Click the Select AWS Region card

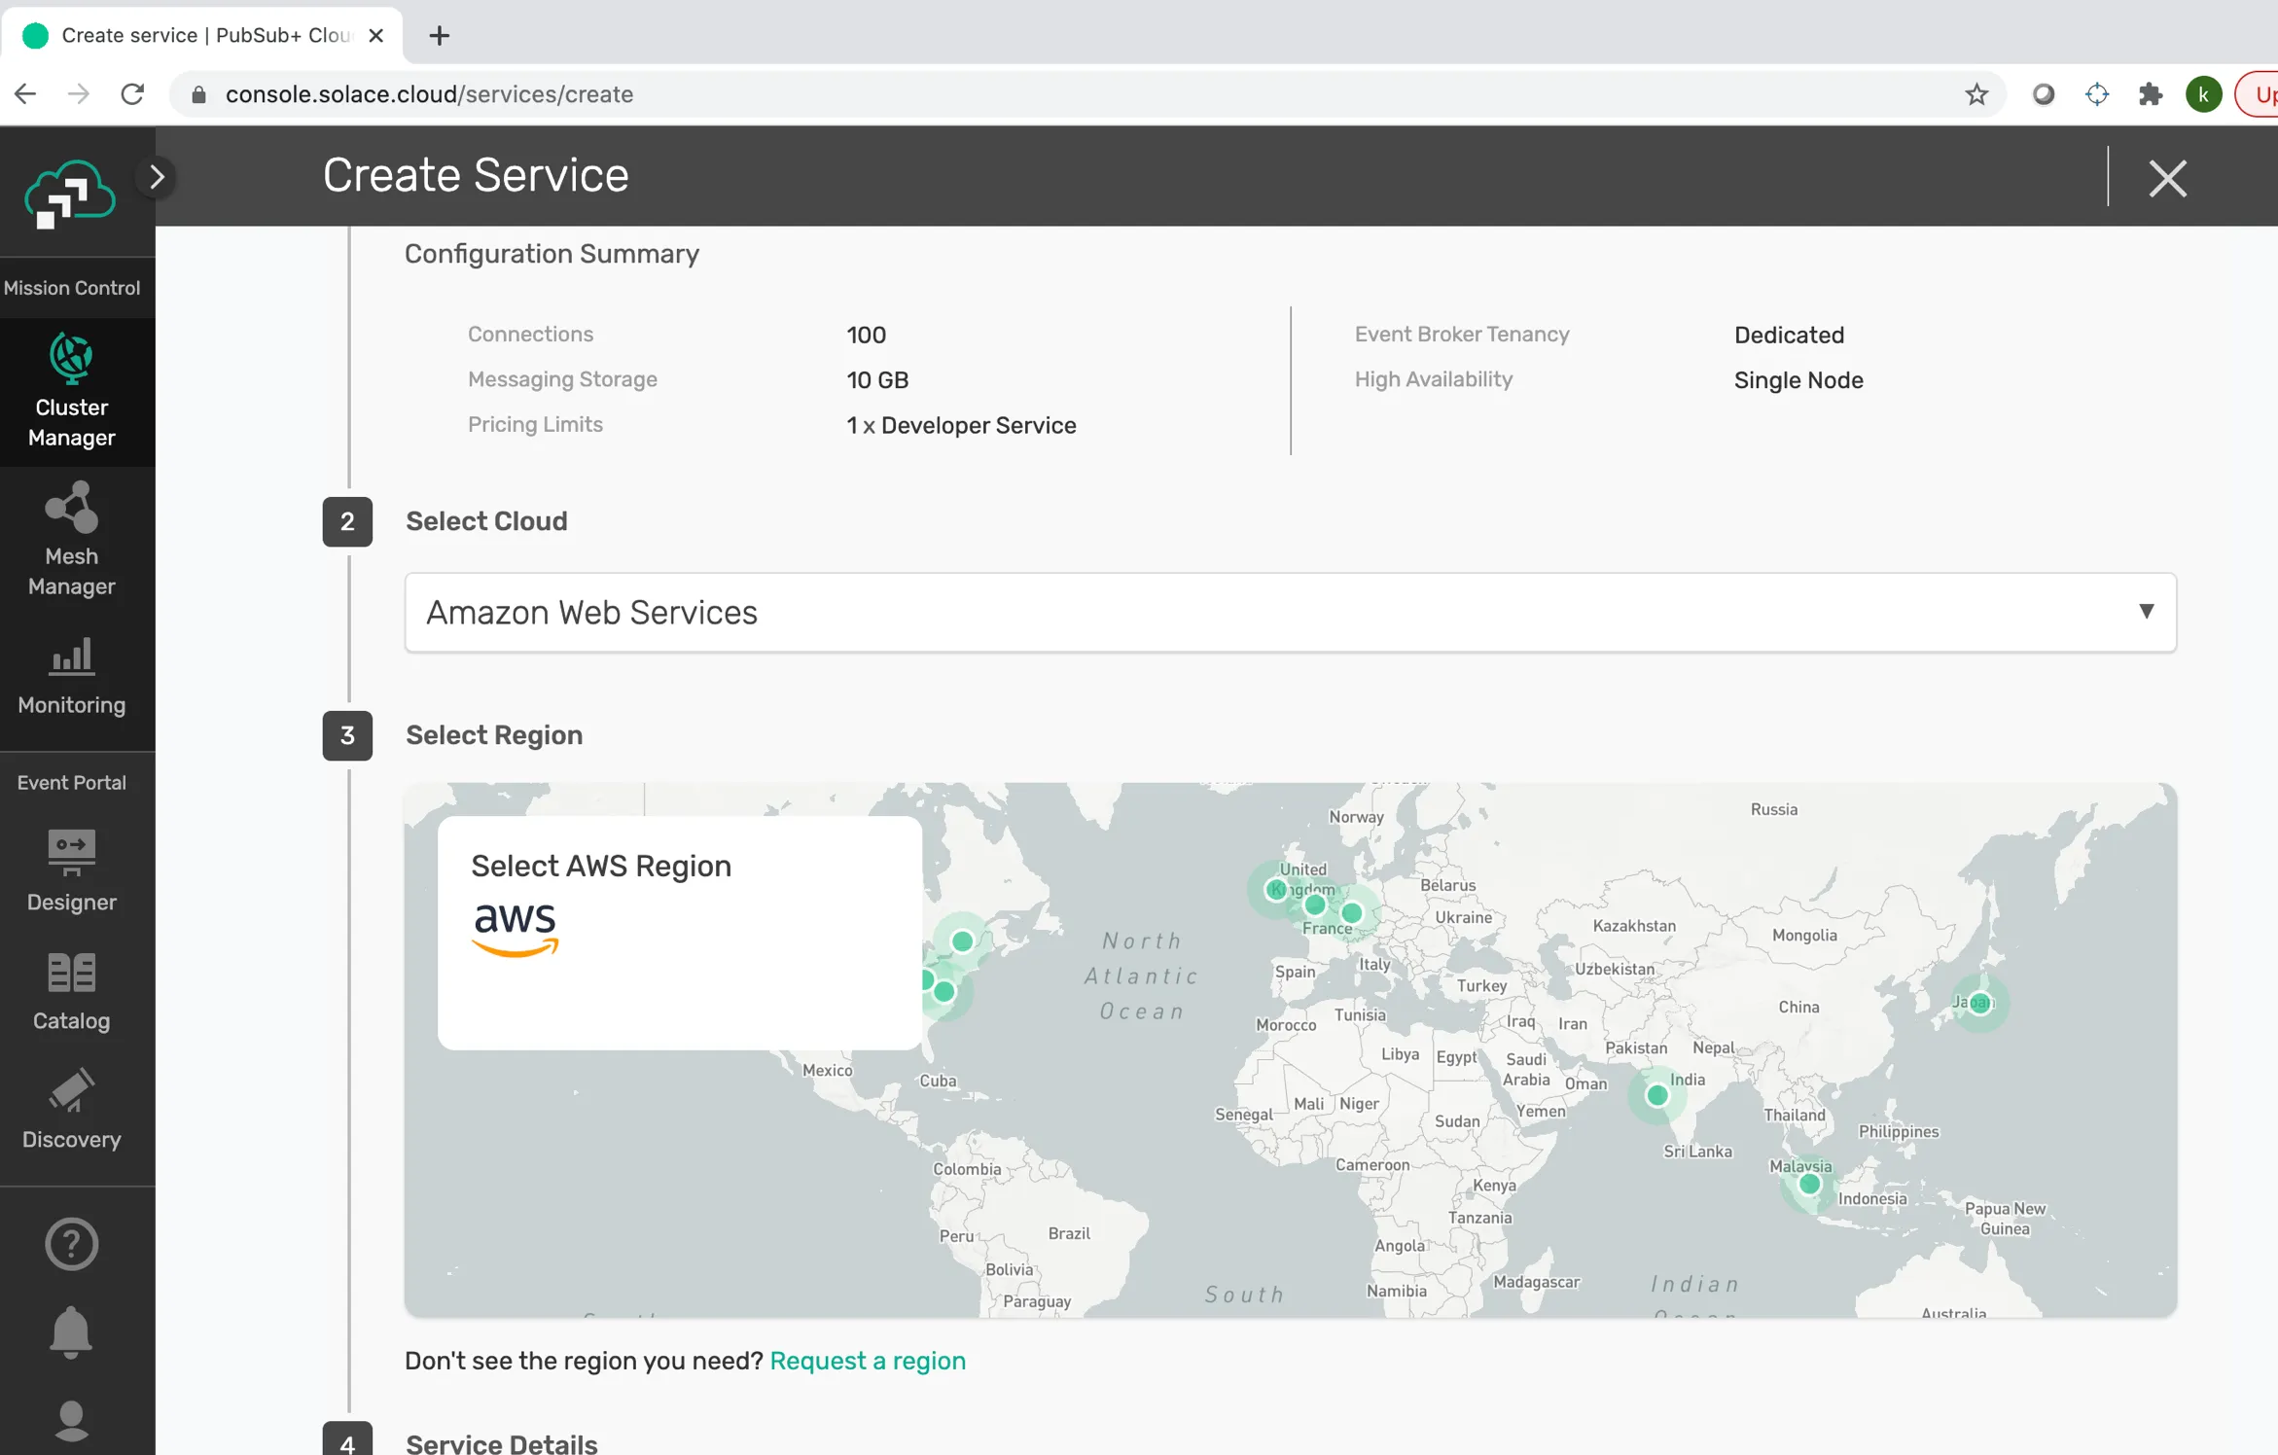[680, 932]
